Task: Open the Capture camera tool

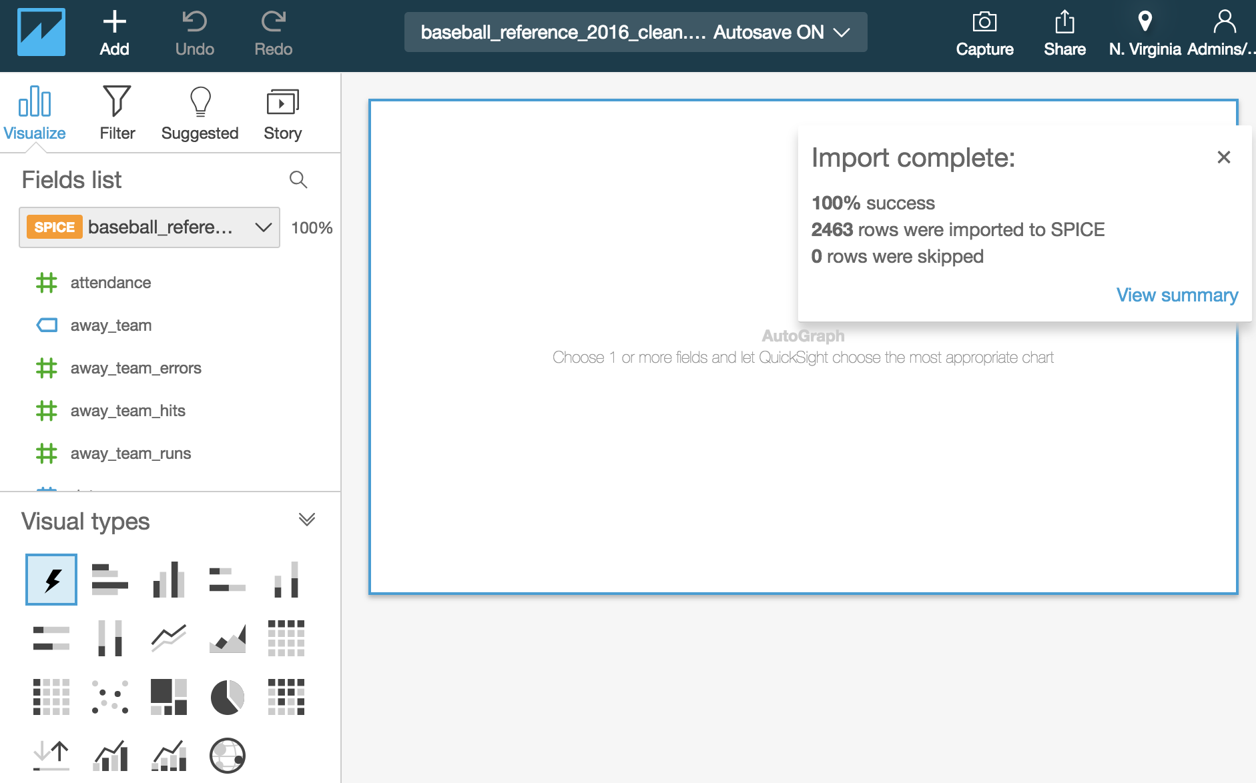Action: coord(984,33)
